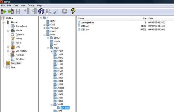Collapse the Phone node in sidebar

click(3, 23)
